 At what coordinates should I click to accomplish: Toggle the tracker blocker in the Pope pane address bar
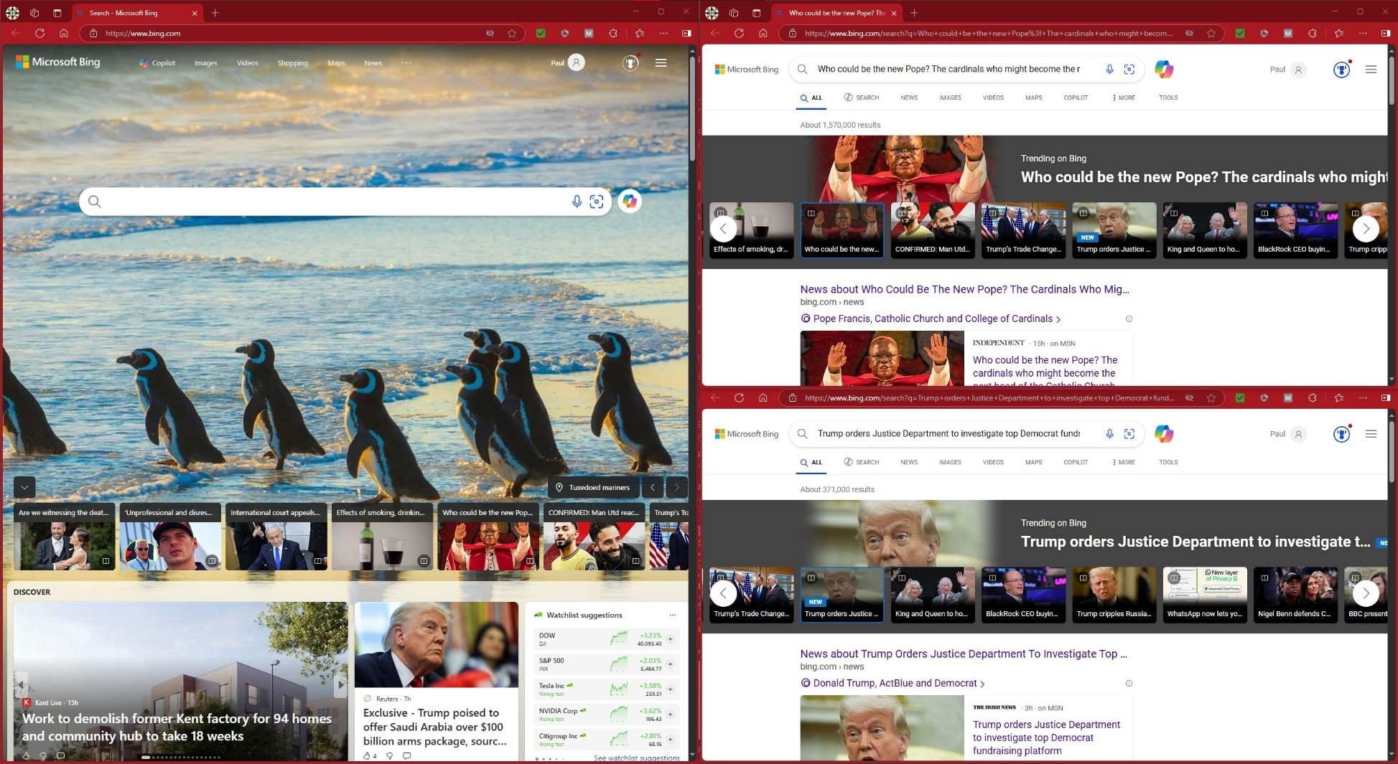[1189, 33]
